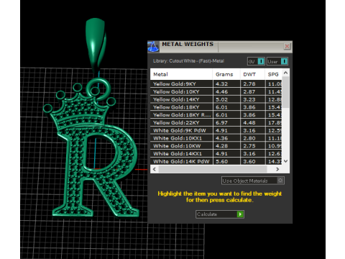Click the 5.02 grams value for 14KY
The height and width of the screenshot is (259, 345).
(221, 99)
